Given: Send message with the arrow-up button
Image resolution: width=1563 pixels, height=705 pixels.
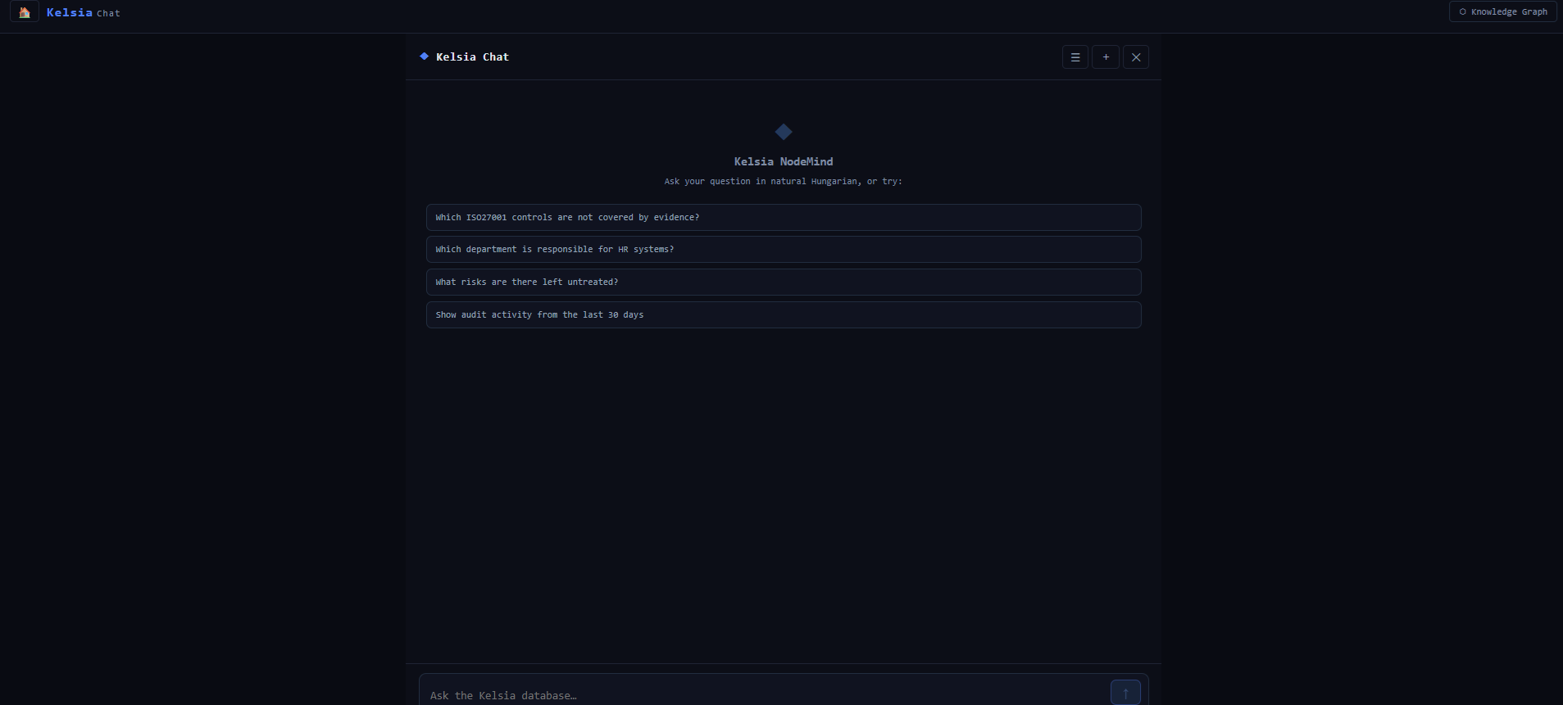Looking at the screenshot, I should click(1125, 693).
